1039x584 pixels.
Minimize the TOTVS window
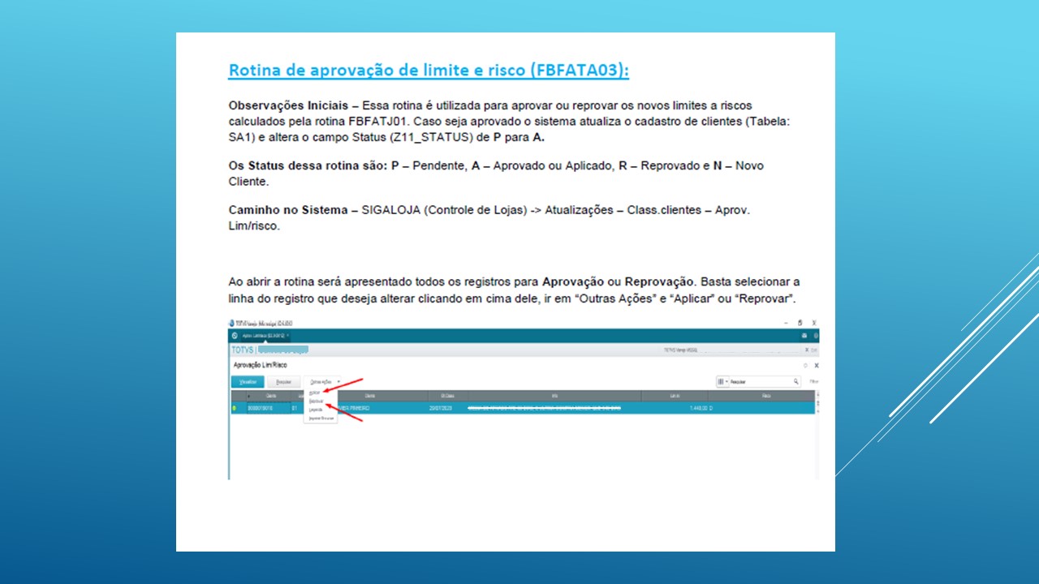[x=786, y=323]
